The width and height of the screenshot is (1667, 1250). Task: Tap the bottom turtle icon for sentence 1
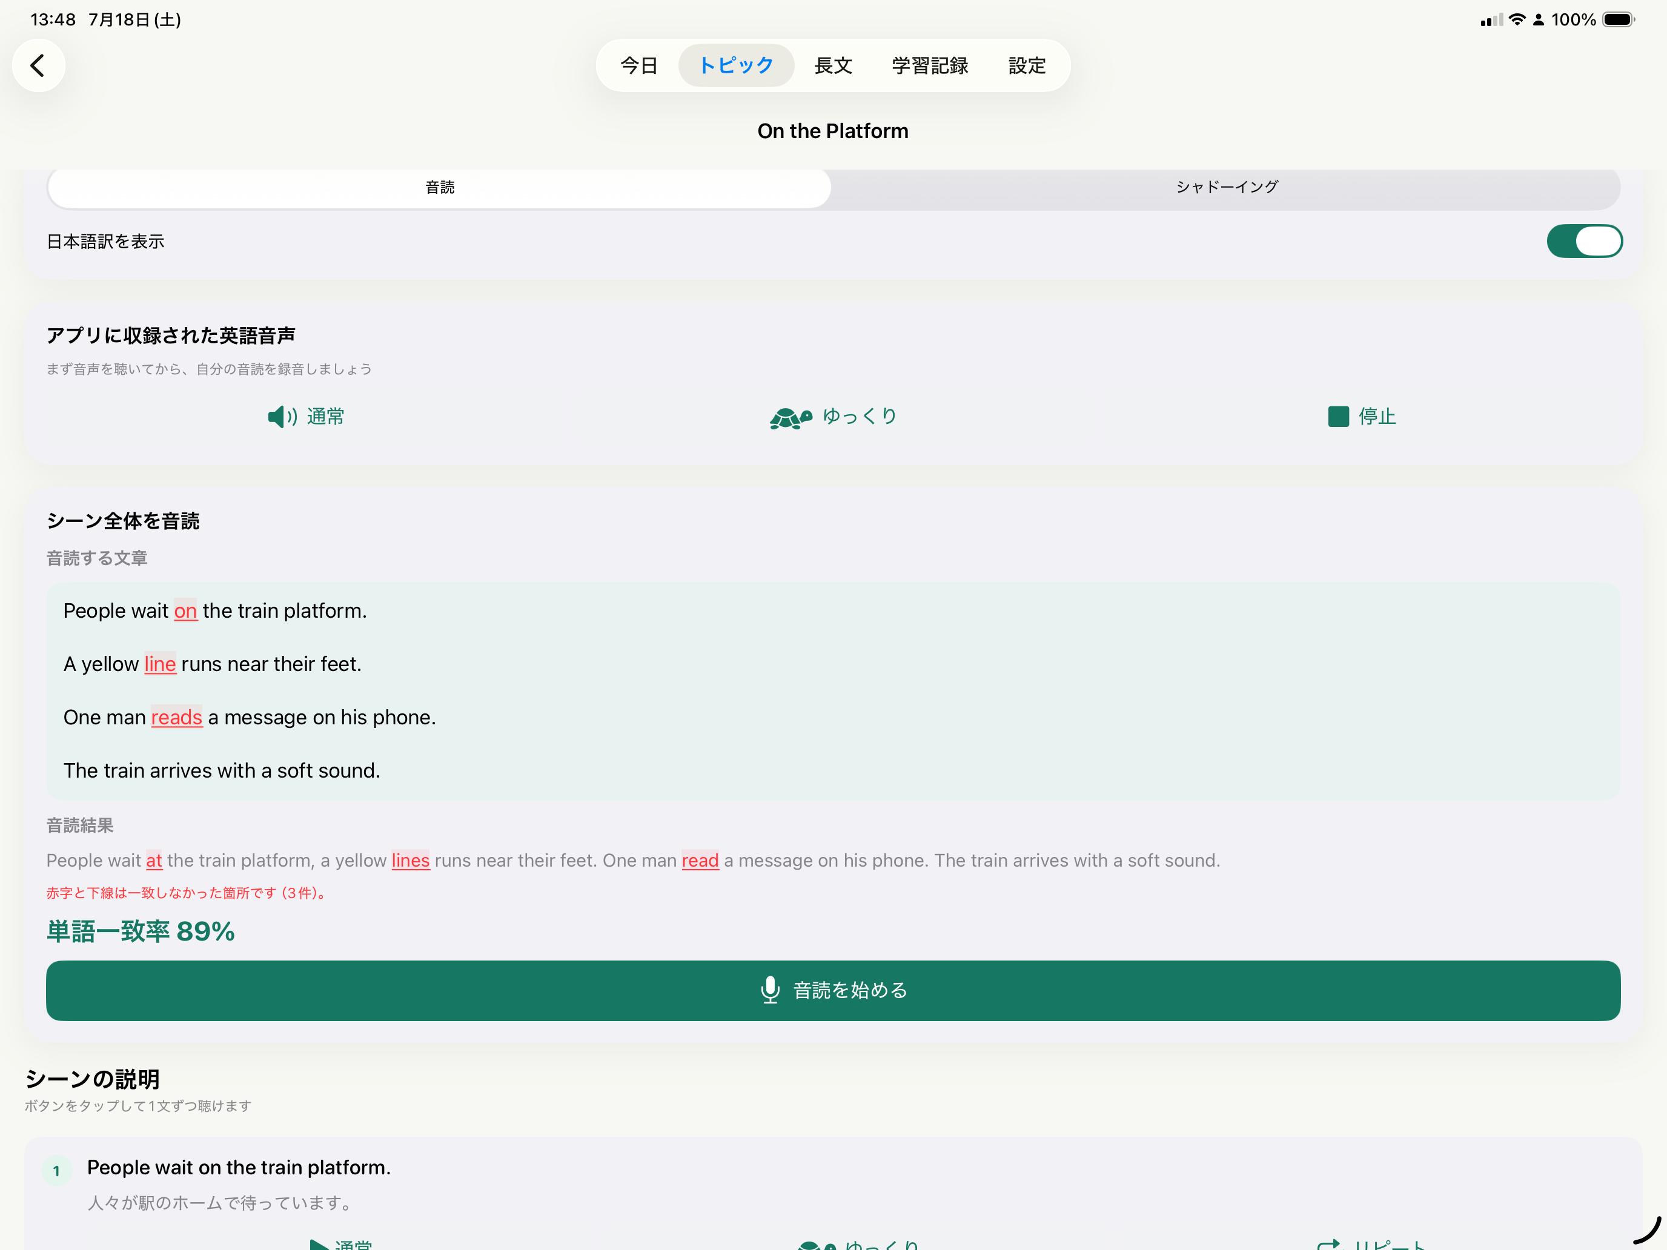pyautogui.click(x=817, y=1245)
